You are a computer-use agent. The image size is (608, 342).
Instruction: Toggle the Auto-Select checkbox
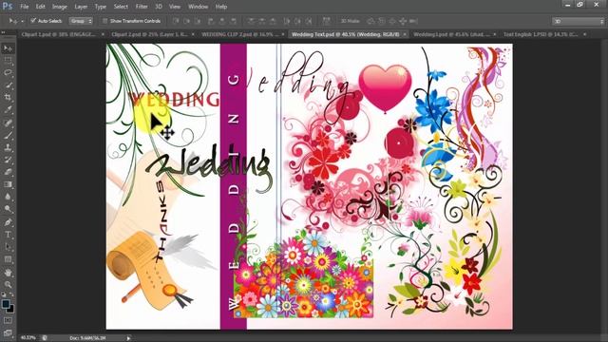(33, 21)
